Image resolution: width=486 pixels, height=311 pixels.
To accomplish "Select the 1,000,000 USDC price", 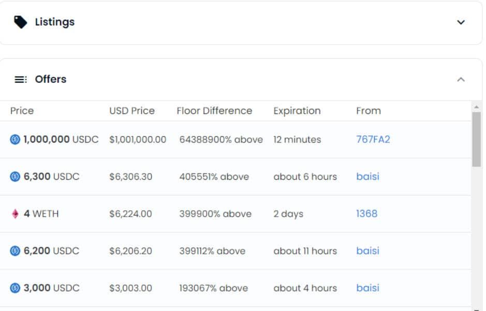I will coord(61,139).
